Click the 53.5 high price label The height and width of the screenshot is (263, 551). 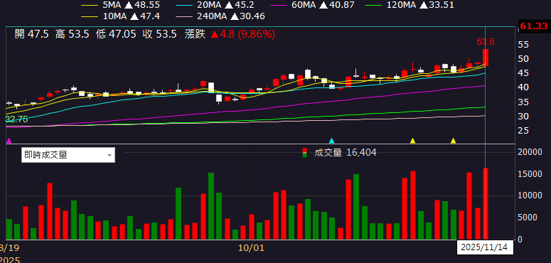pyautogui.click(x=486, y=42)
